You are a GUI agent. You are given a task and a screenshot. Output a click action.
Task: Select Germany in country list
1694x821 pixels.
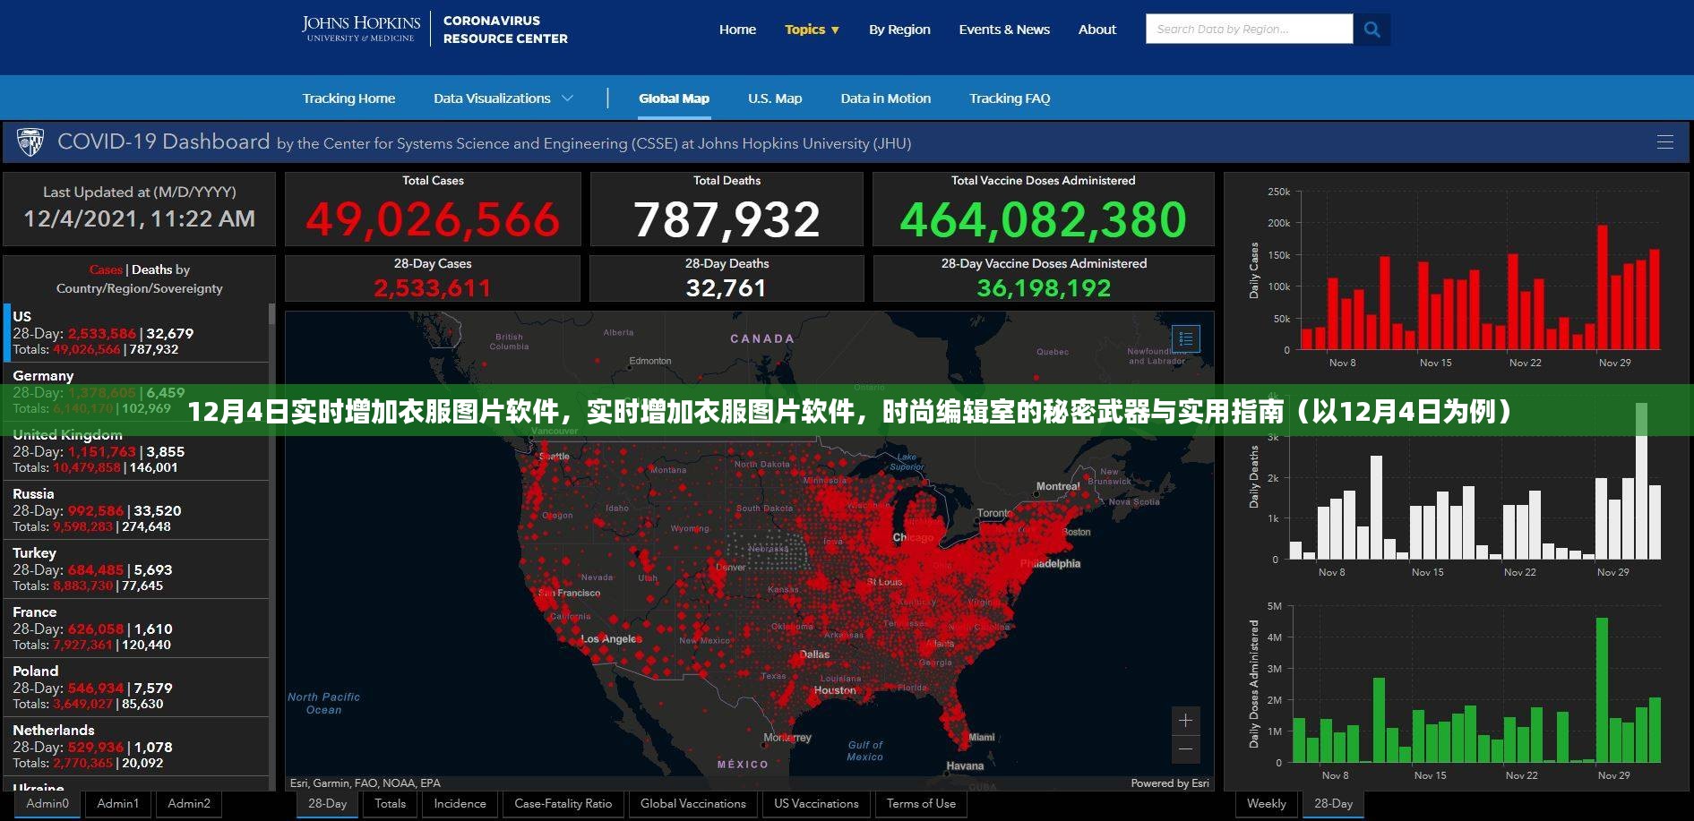click(x=136, y=392)
